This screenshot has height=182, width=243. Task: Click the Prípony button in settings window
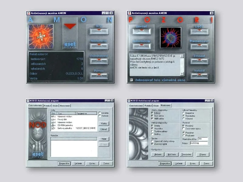(203, 154)
